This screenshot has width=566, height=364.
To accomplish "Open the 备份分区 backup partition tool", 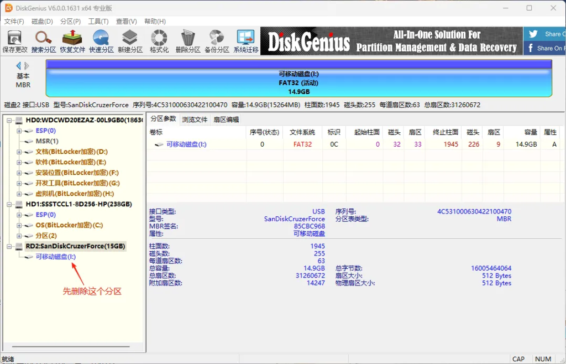I will tap(217, 41).
